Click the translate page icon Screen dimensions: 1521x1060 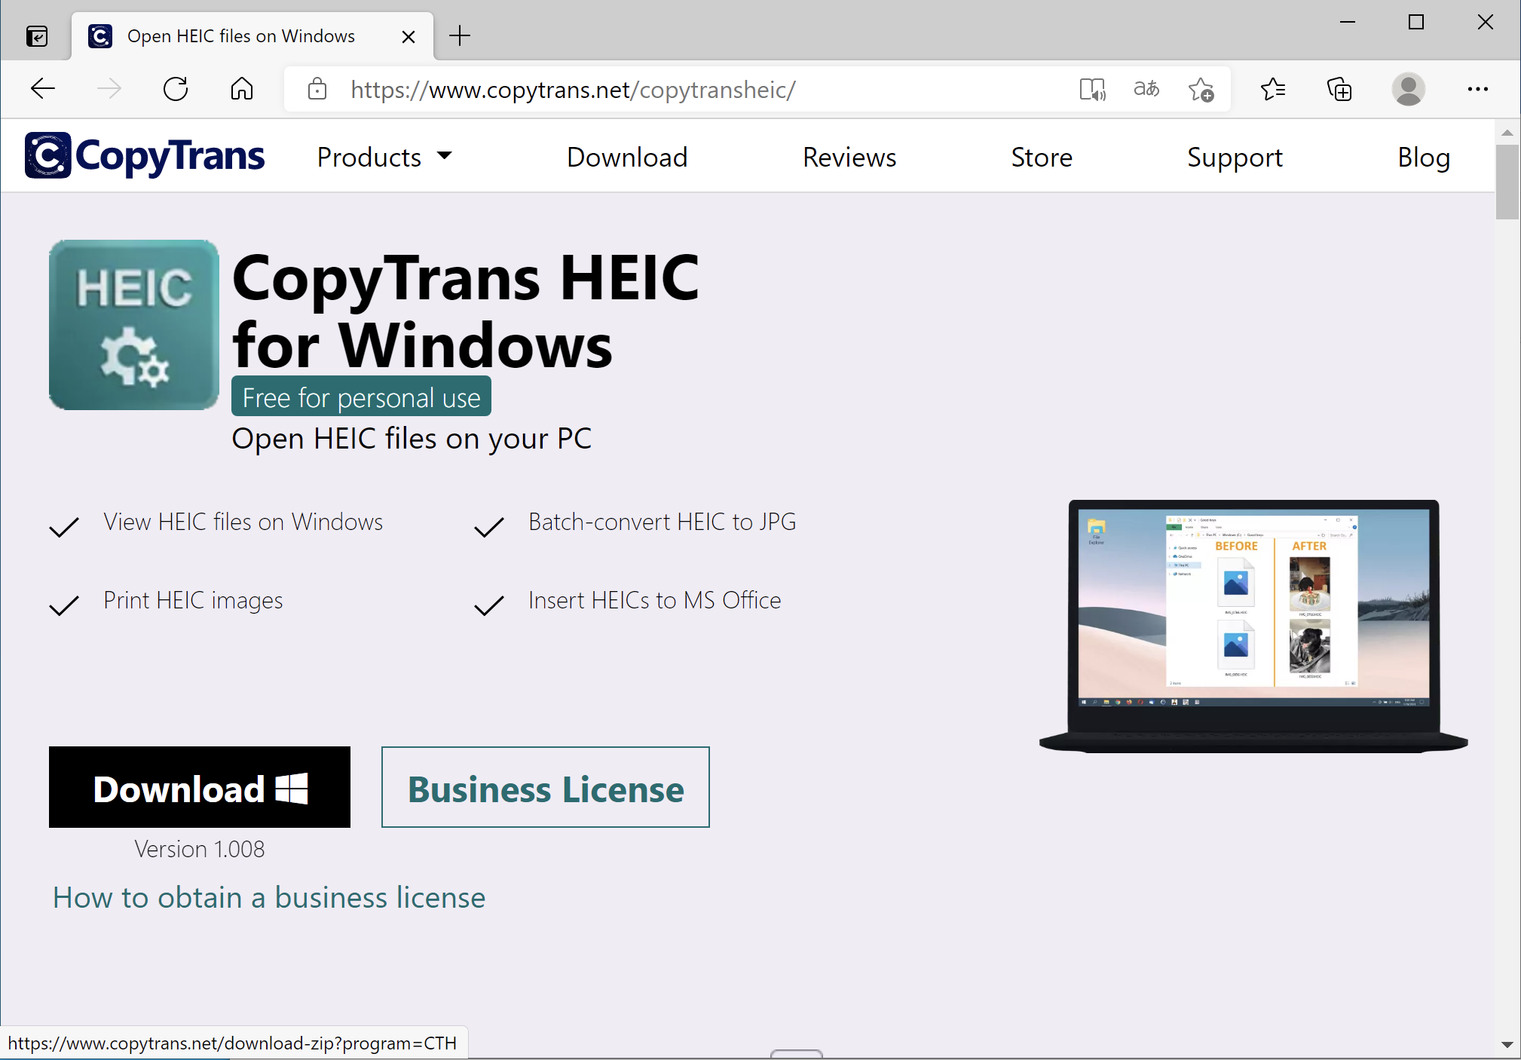point(1146,89)
